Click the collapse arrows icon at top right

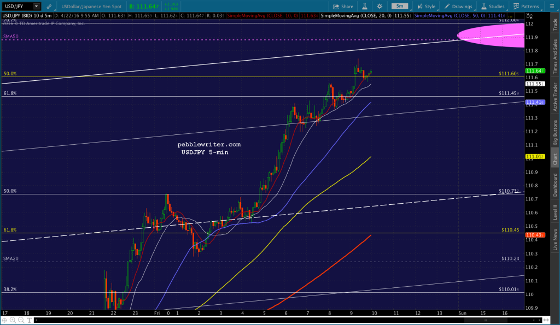(x=529, y=16)
